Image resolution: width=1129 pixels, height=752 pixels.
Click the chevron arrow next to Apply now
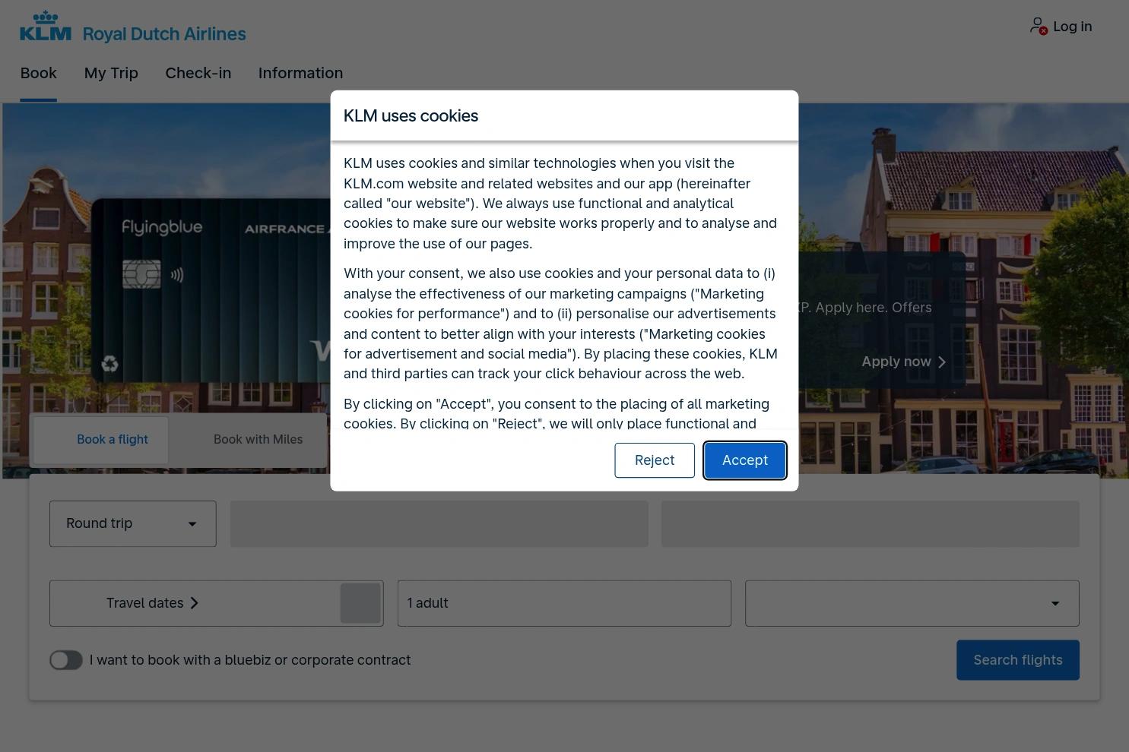942,362
